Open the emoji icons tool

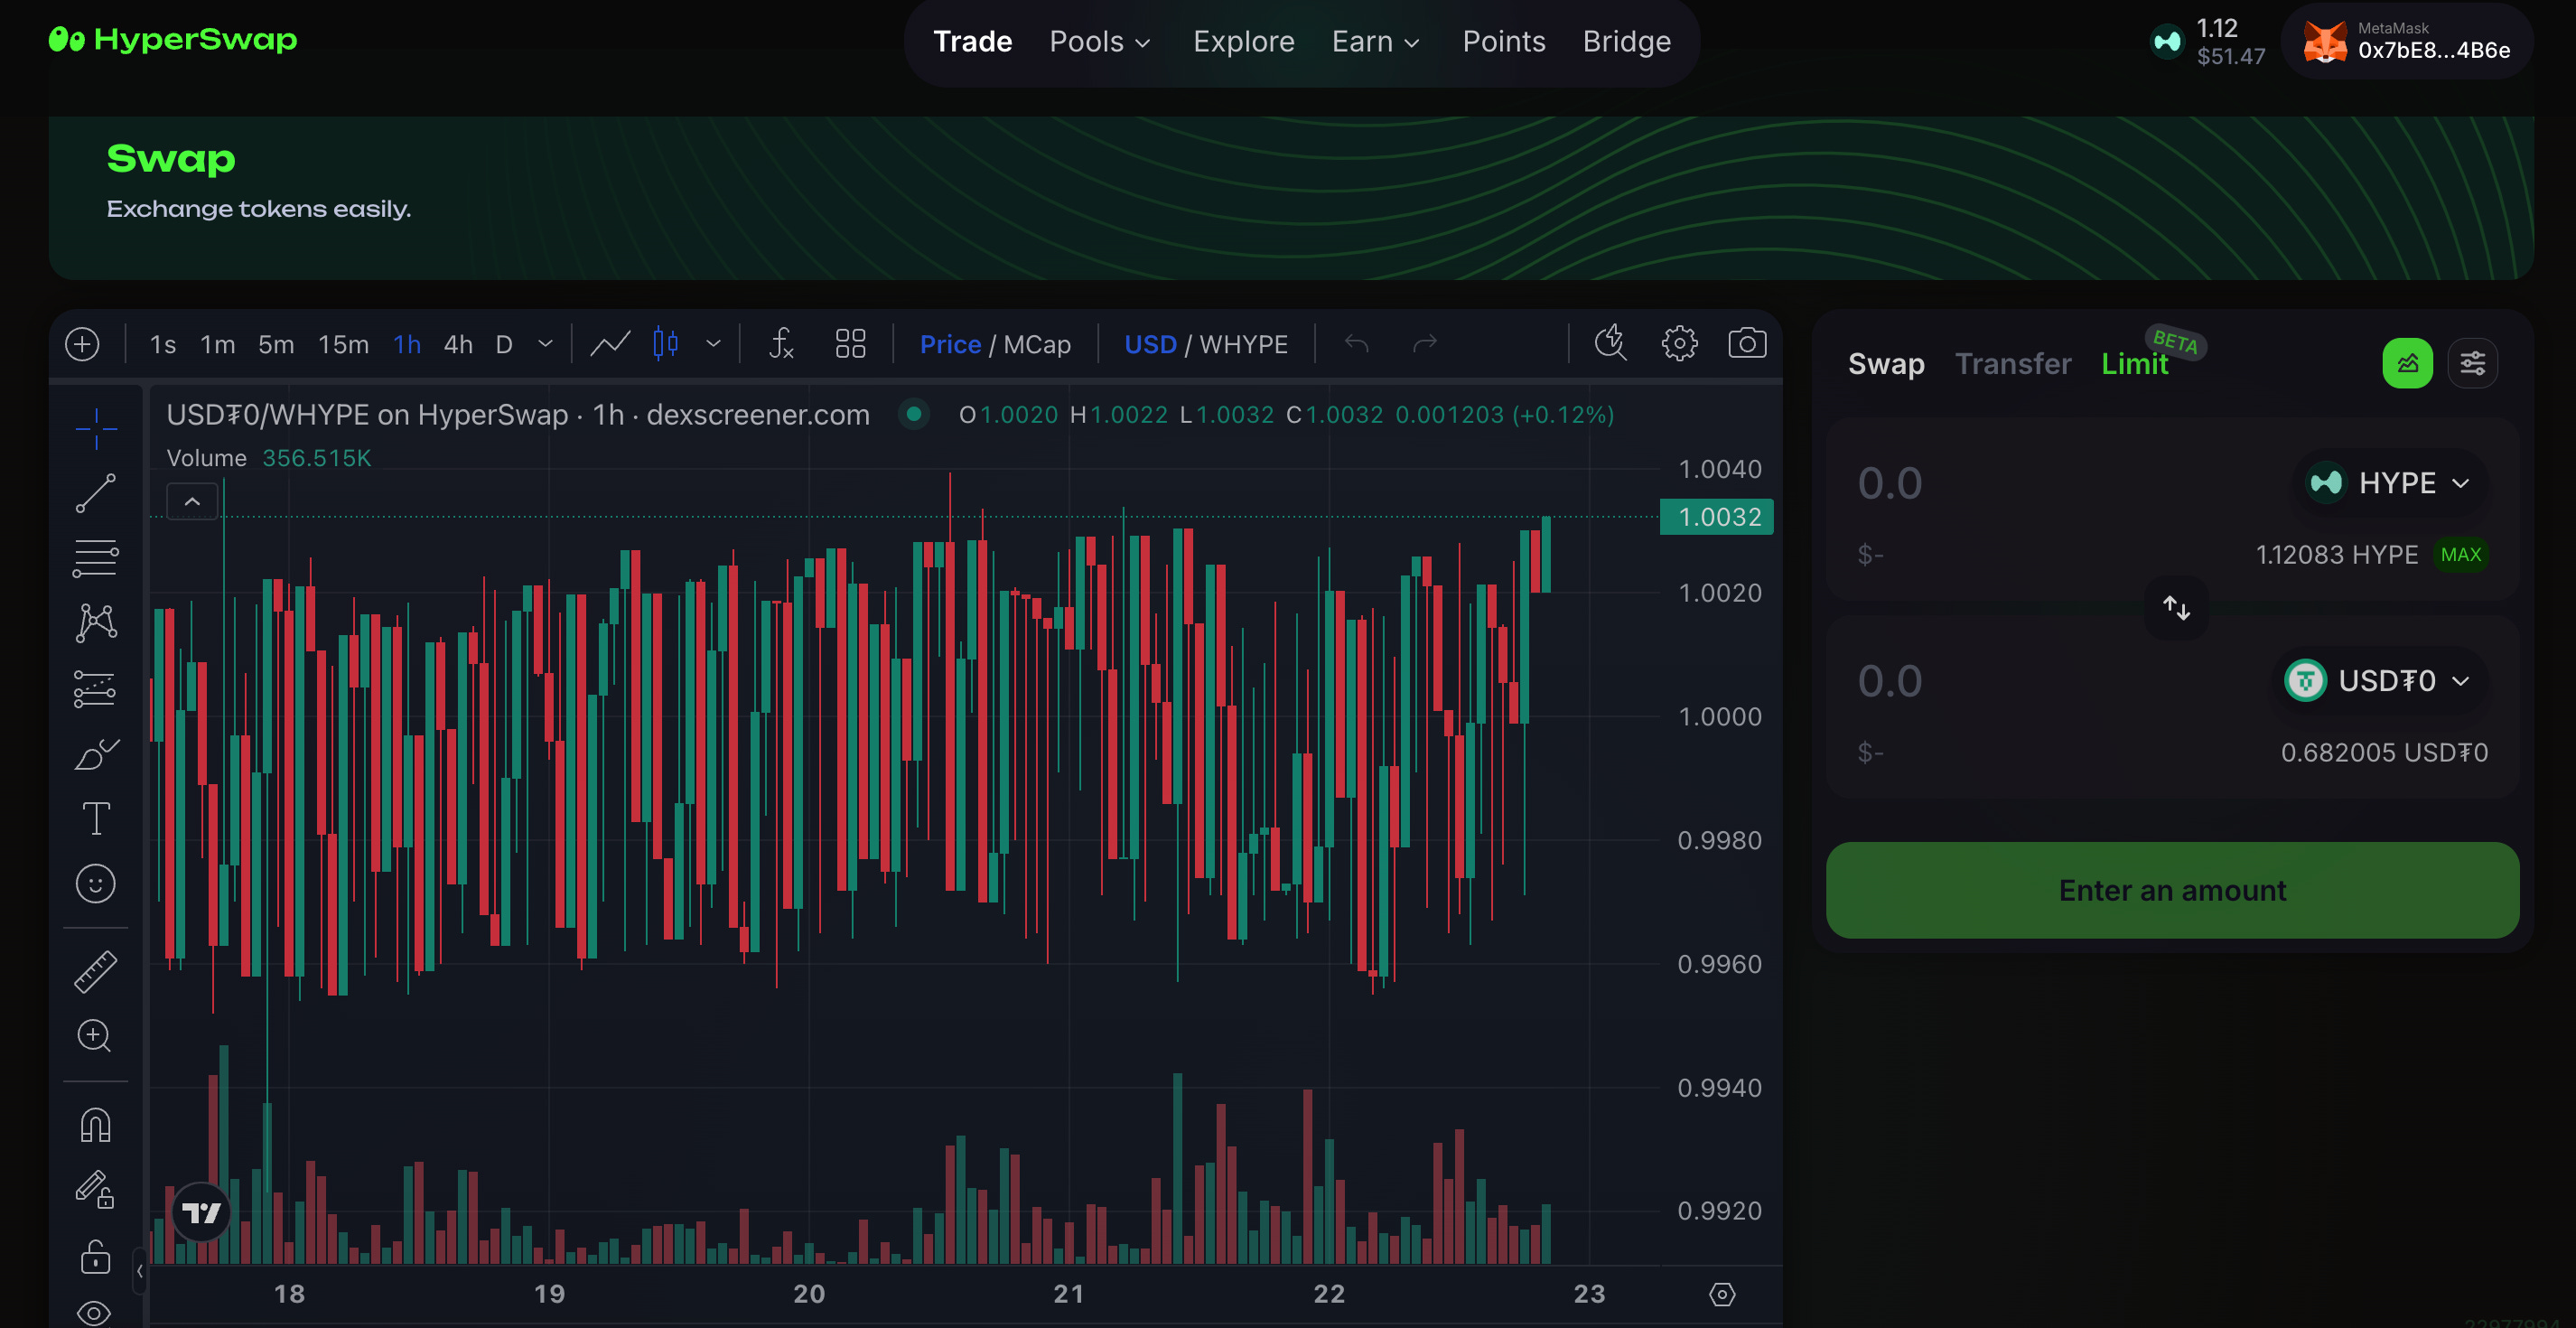[95, 884]
